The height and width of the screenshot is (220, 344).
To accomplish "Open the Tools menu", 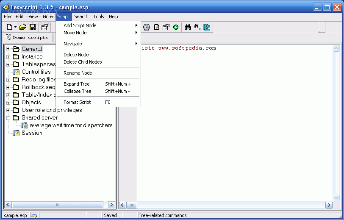I will pyautogui.click(x=99, y=17).
